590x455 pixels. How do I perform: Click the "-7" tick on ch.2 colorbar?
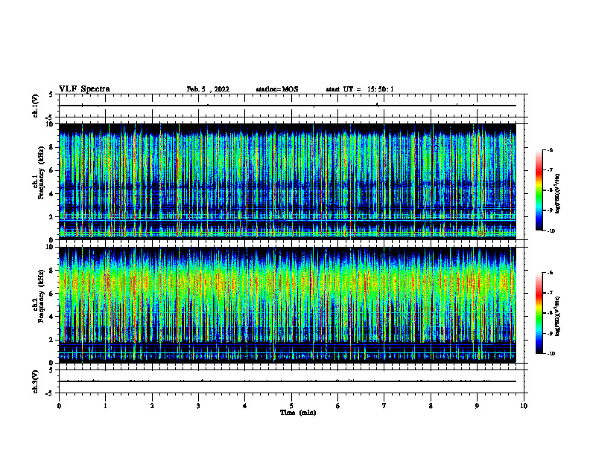click(550, 293)
